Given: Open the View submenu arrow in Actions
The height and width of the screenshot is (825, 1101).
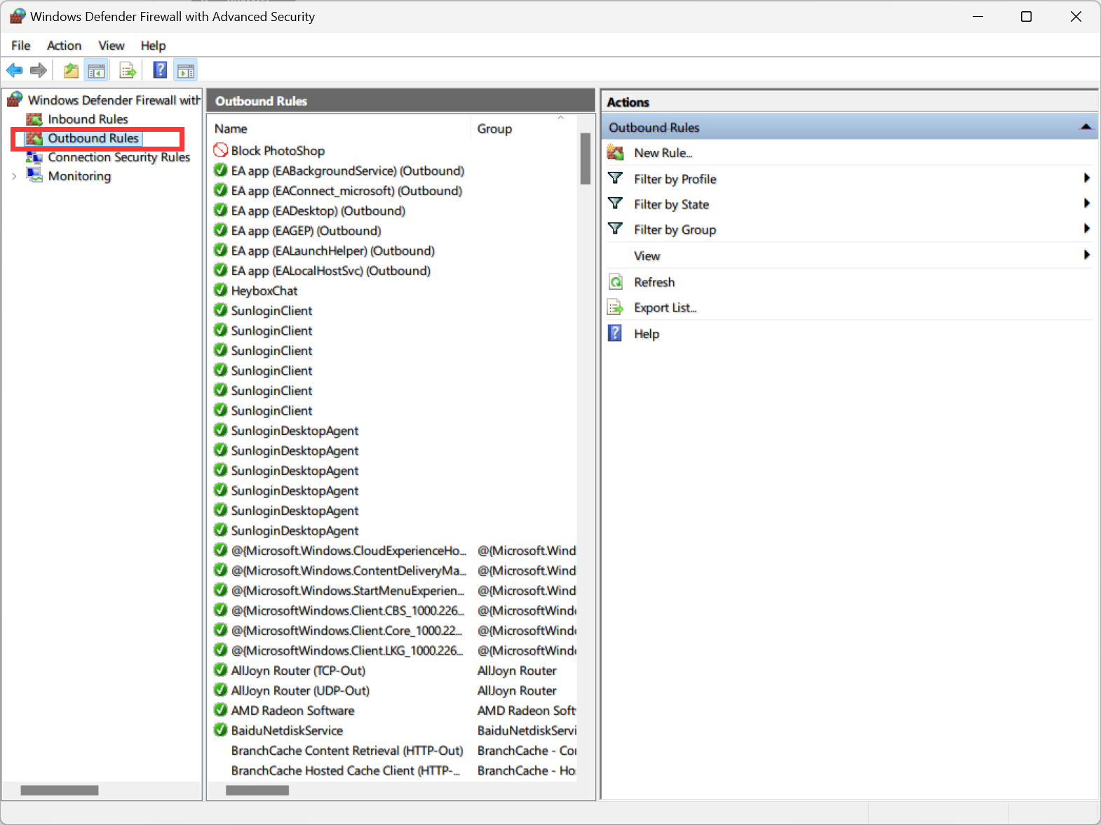Looking at the screenshot, I should (1086, 255).
